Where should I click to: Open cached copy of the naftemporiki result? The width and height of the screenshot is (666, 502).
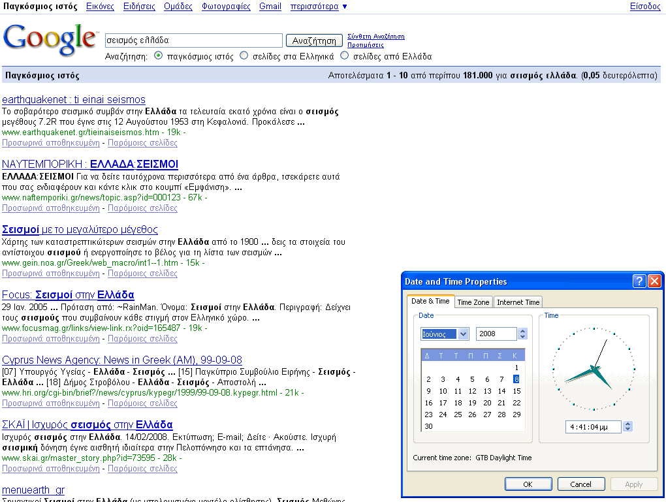tap(51, 208)
